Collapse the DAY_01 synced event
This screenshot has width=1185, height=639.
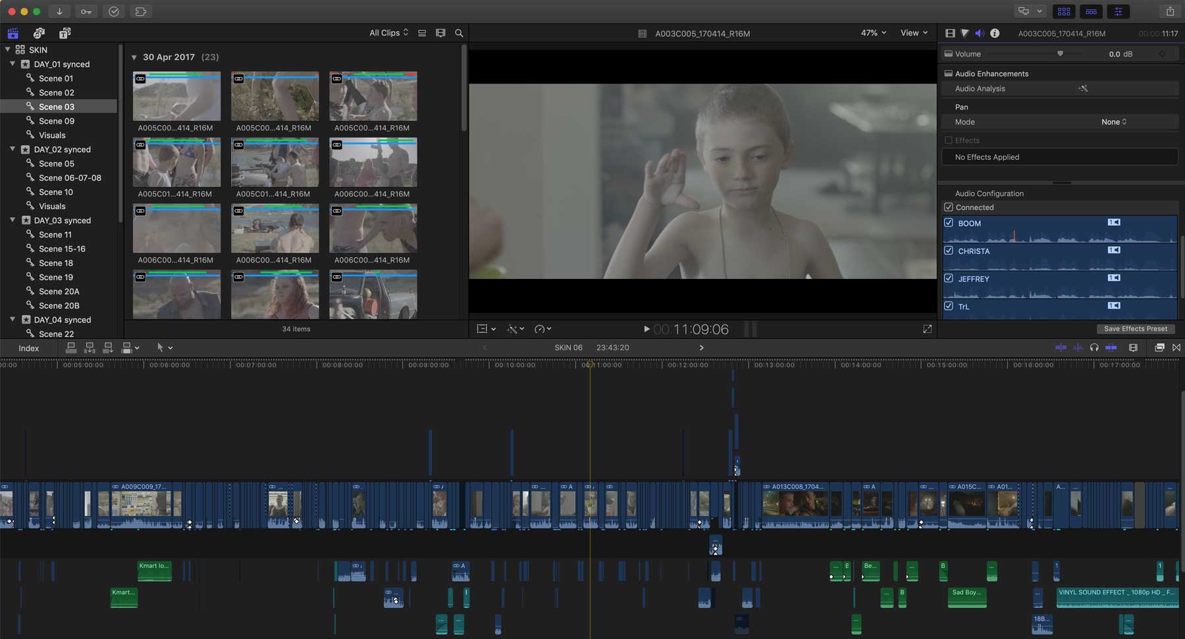(13, 64)
